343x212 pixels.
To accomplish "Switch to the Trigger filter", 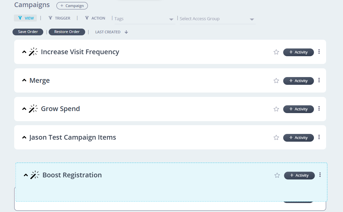I will point(59,18).
